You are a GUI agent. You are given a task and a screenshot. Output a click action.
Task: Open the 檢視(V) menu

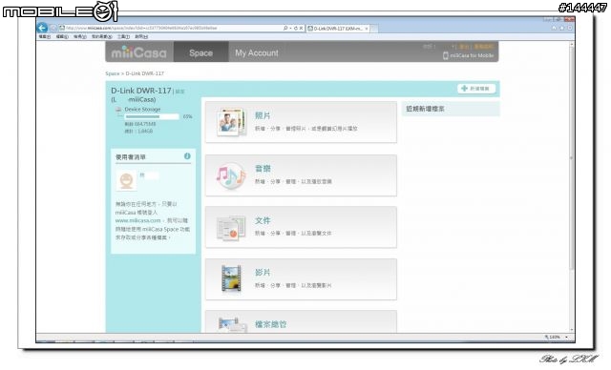pos(80,36)
